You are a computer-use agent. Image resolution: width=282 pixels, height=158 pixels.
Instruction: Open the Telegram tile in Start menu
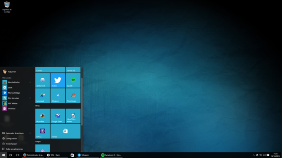coord(58,95)
